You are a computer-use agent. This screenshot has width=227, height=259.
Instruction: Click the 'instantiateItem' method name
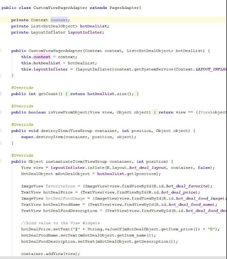tap(64, 161)
